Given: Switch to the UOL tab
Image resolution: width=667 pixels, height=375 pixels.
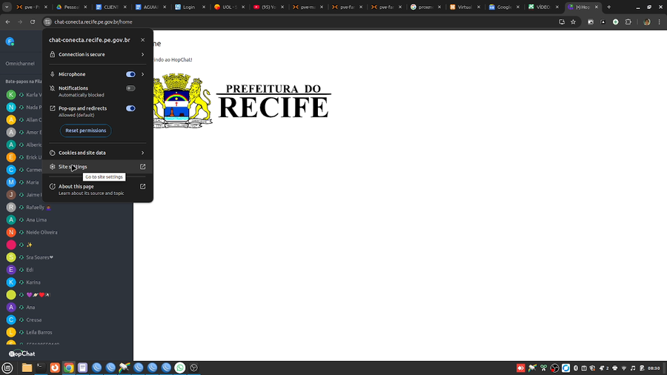Looking at the screenshot, I should tap(230, 7).
